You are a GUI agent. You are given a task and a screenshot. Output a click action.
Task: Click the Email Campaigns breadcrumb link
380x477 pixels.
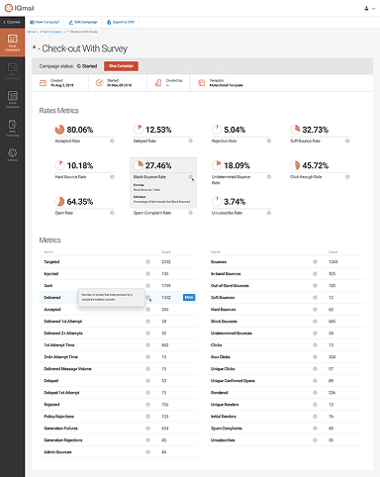point(50,32)
